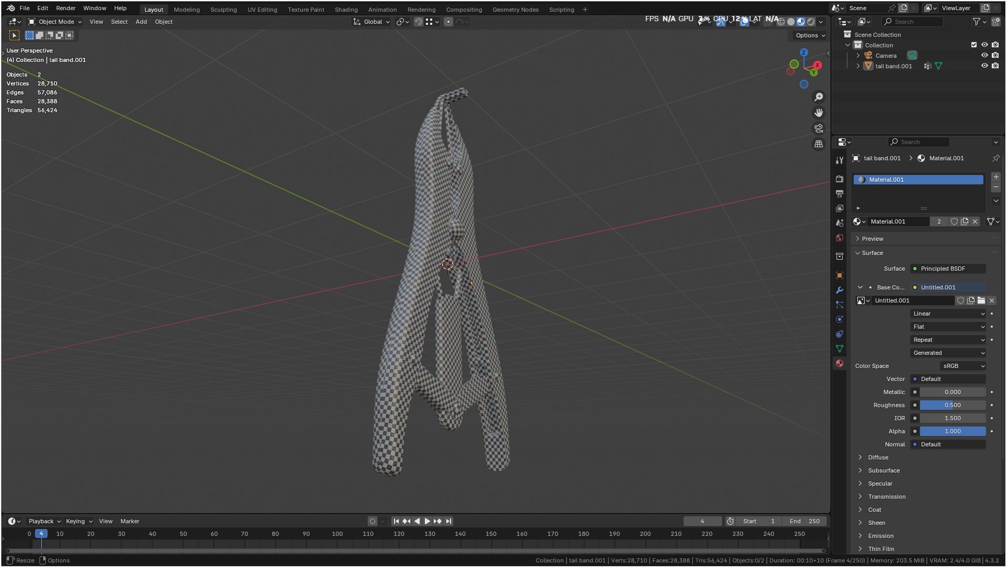Open image file folder icon for Untitled.001
Image resolution: width=1007 pixels, height=568 pixels.
981,301
